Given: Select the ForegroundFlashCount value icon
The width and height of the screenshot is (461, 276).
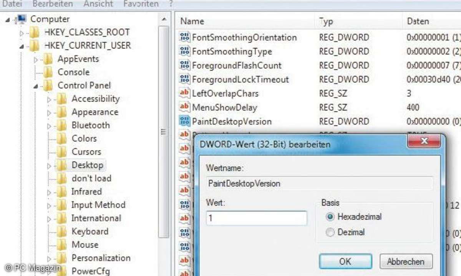Looking at the screenshot, I should click(x=184, y=66).
